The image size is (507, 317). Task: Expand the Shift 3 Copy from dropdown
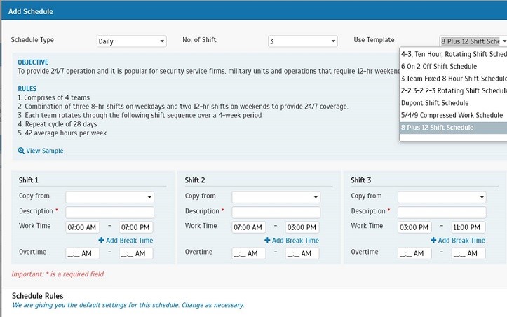pos(442,197)
